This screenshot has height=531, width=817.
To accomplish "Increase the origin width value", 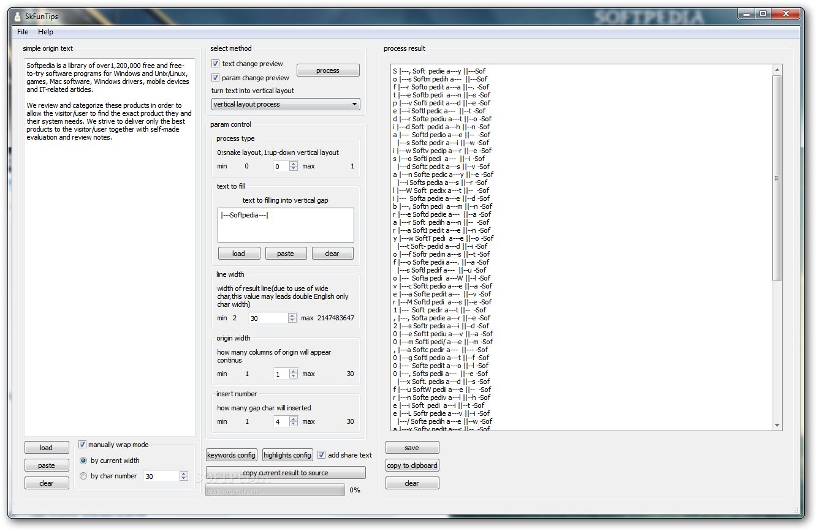I will pos(294,371).
